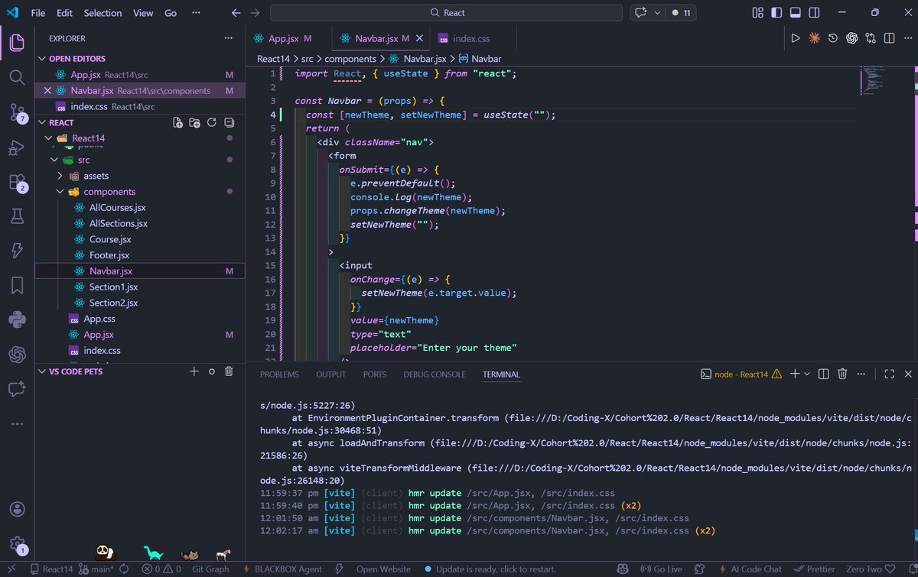Toggle Primary Side Bar visibility
Screen dimensions: 918x577
[x=776, y=12]
